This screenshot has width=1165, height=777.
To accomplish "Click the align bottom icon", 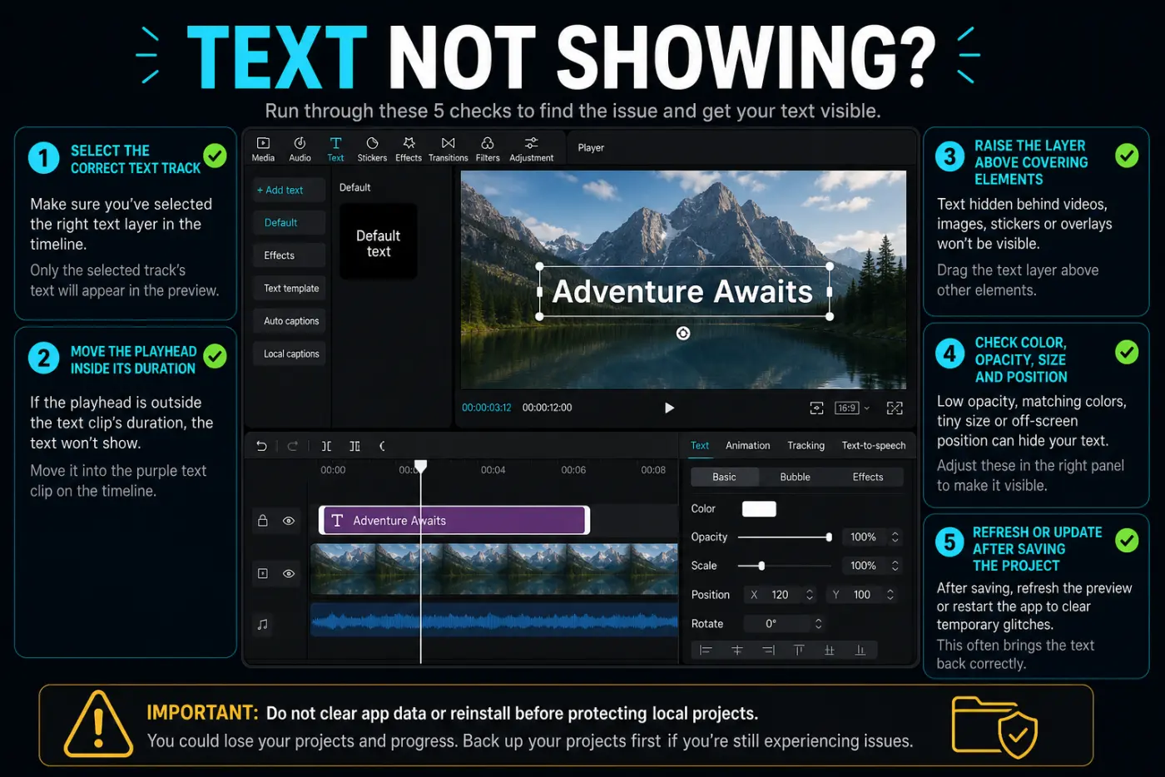I will (860, 650).
